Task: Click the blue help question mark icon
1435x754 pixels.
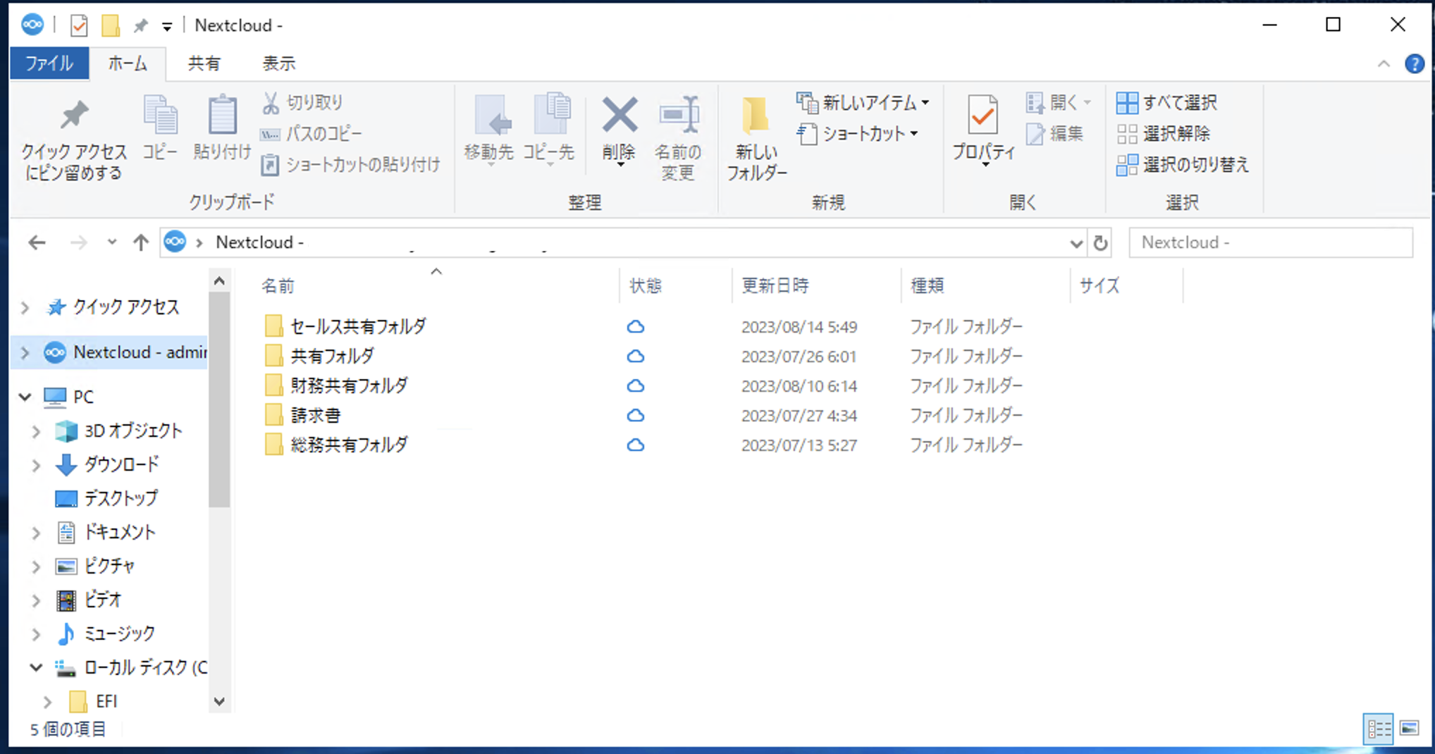Action: coord(1414,64)
